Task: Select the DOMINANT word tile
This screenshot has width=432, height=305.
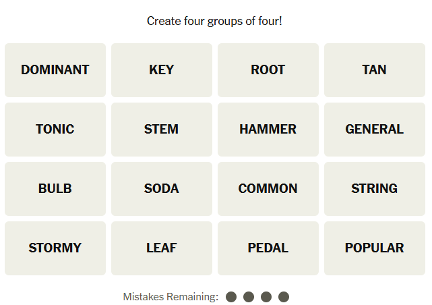Action: pyautogui.click(x=55, y=70)
